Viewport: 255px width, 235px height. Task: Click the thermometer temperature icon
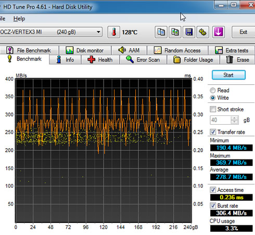114,32
